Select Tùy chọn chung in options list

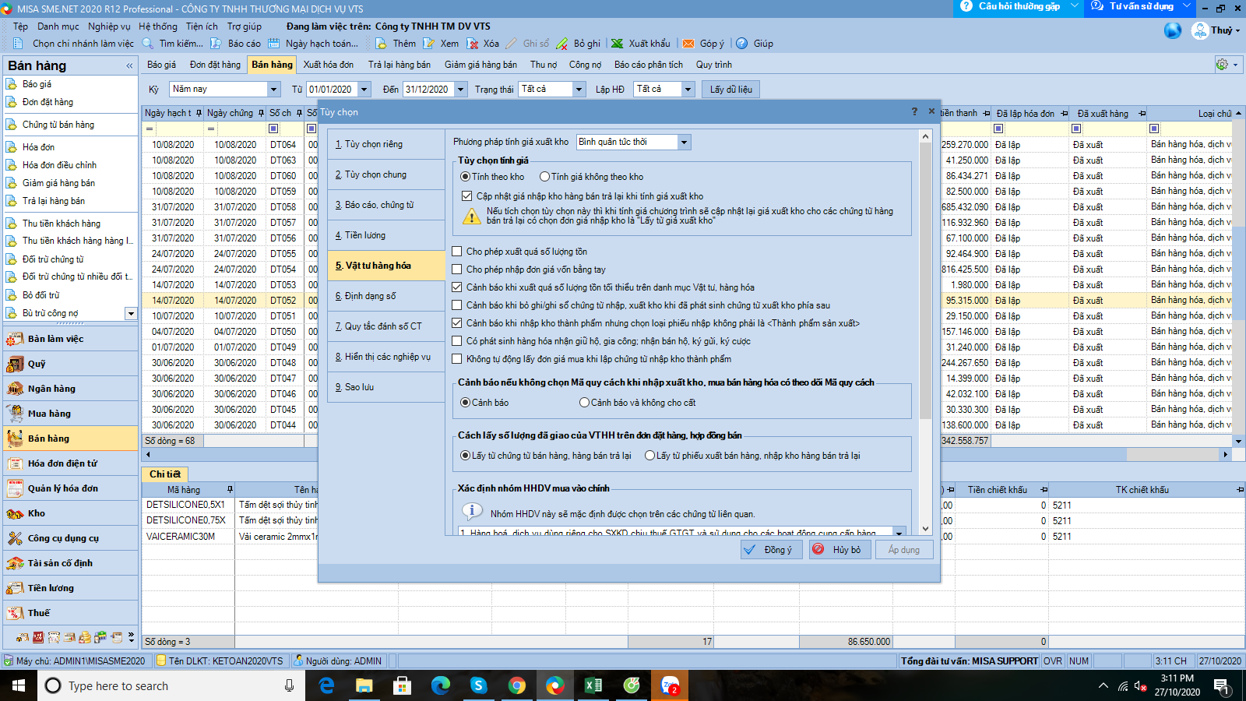click(x=386, y=174)
